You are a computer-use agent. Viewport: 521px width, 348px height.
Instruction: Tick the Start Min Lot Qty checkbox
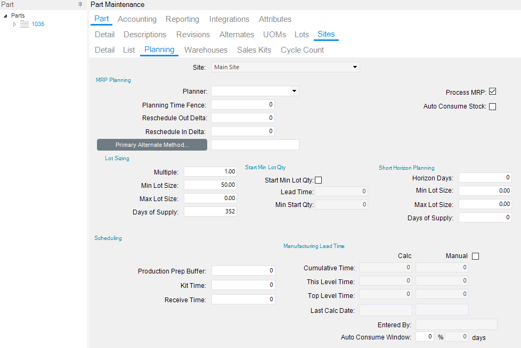click(x=319, y=180)
